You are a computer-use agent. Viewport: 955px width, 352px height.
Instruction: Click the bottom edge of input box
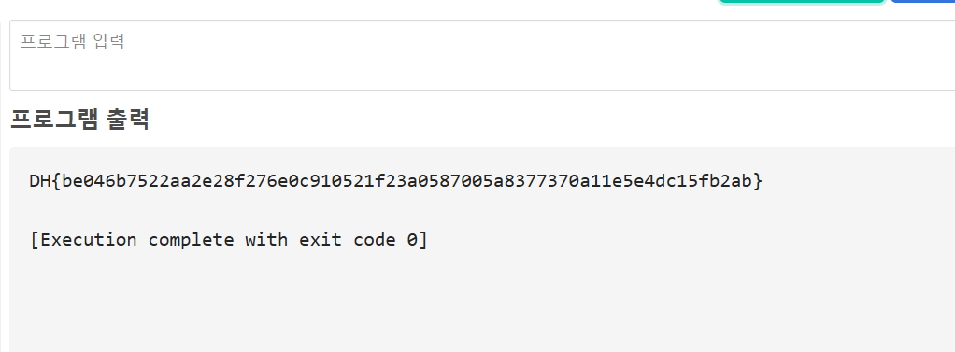pos(482,90)
